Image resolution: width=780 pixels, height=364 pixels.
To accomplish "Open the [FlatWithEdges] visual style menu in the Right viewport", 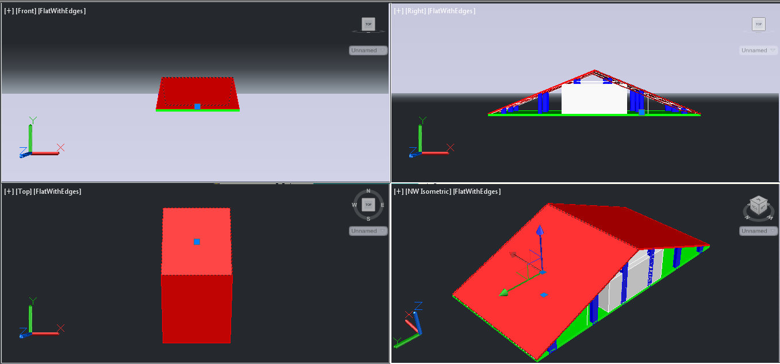I will pyautogui.click(x=454, y=11).
